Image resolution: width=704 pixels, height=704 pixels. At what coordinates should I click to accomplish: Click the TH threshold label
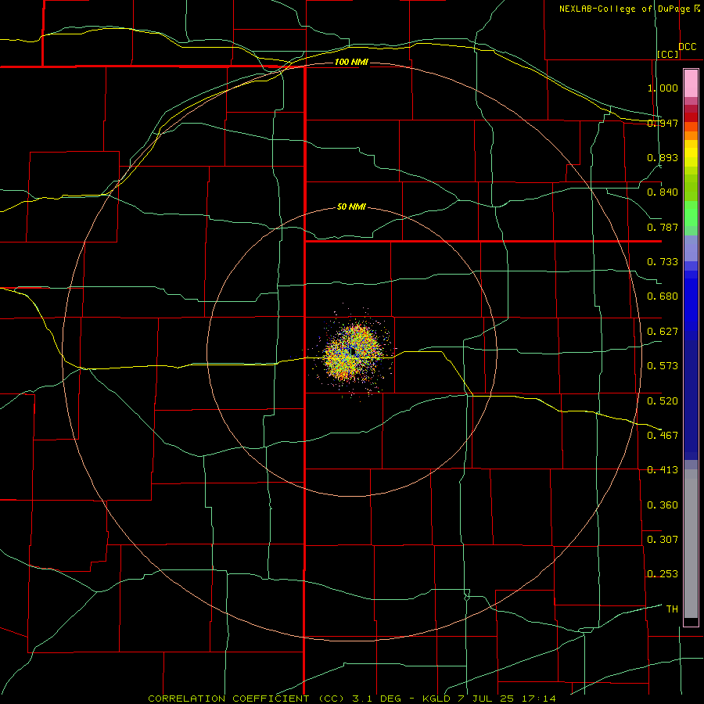pyautogui.click(x=672, y=609)
